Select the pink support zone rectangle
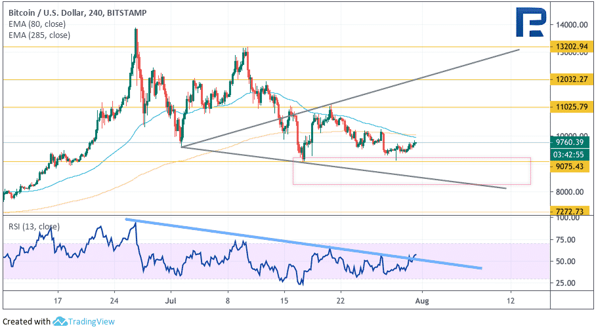This screenshot has width=596, height=333. pos(412,171)
